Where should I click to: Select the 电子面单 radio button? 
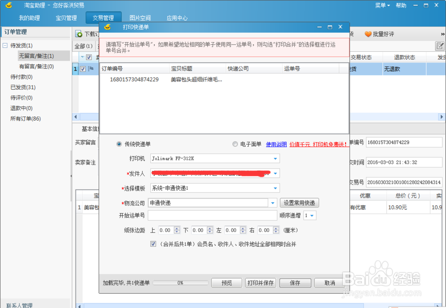tap(235, 144)
